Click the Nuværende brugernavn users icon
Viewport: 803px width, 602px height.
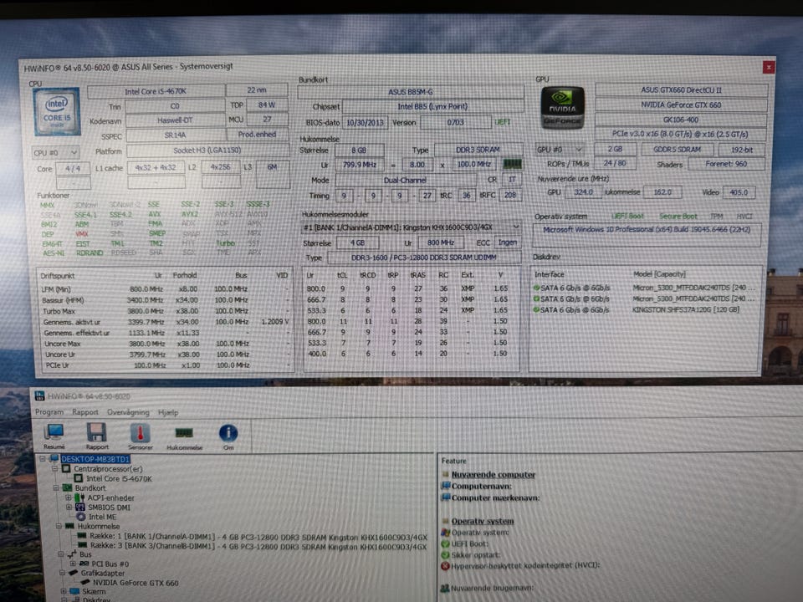(x=445, y=588)
